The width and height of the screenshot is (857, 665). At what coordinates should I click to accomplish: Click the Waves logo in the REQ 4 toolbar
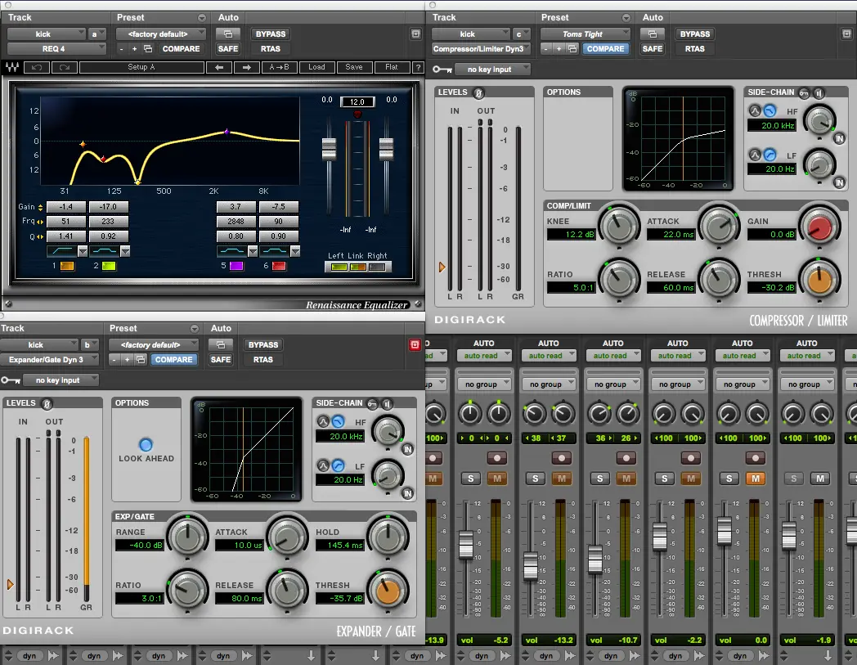[12, 67]
